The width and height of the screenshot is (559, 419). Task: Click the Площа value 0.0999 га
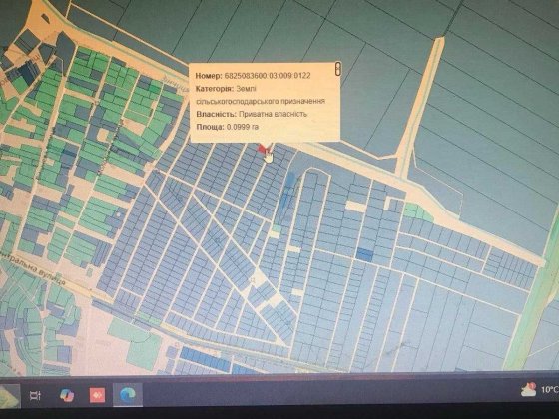243,127
